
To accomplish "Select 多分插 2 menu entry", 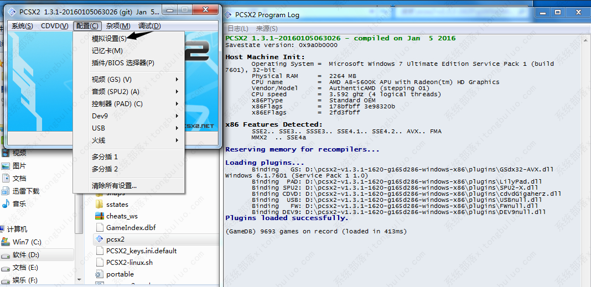I will pyautogui.click(x=128, y=169).
